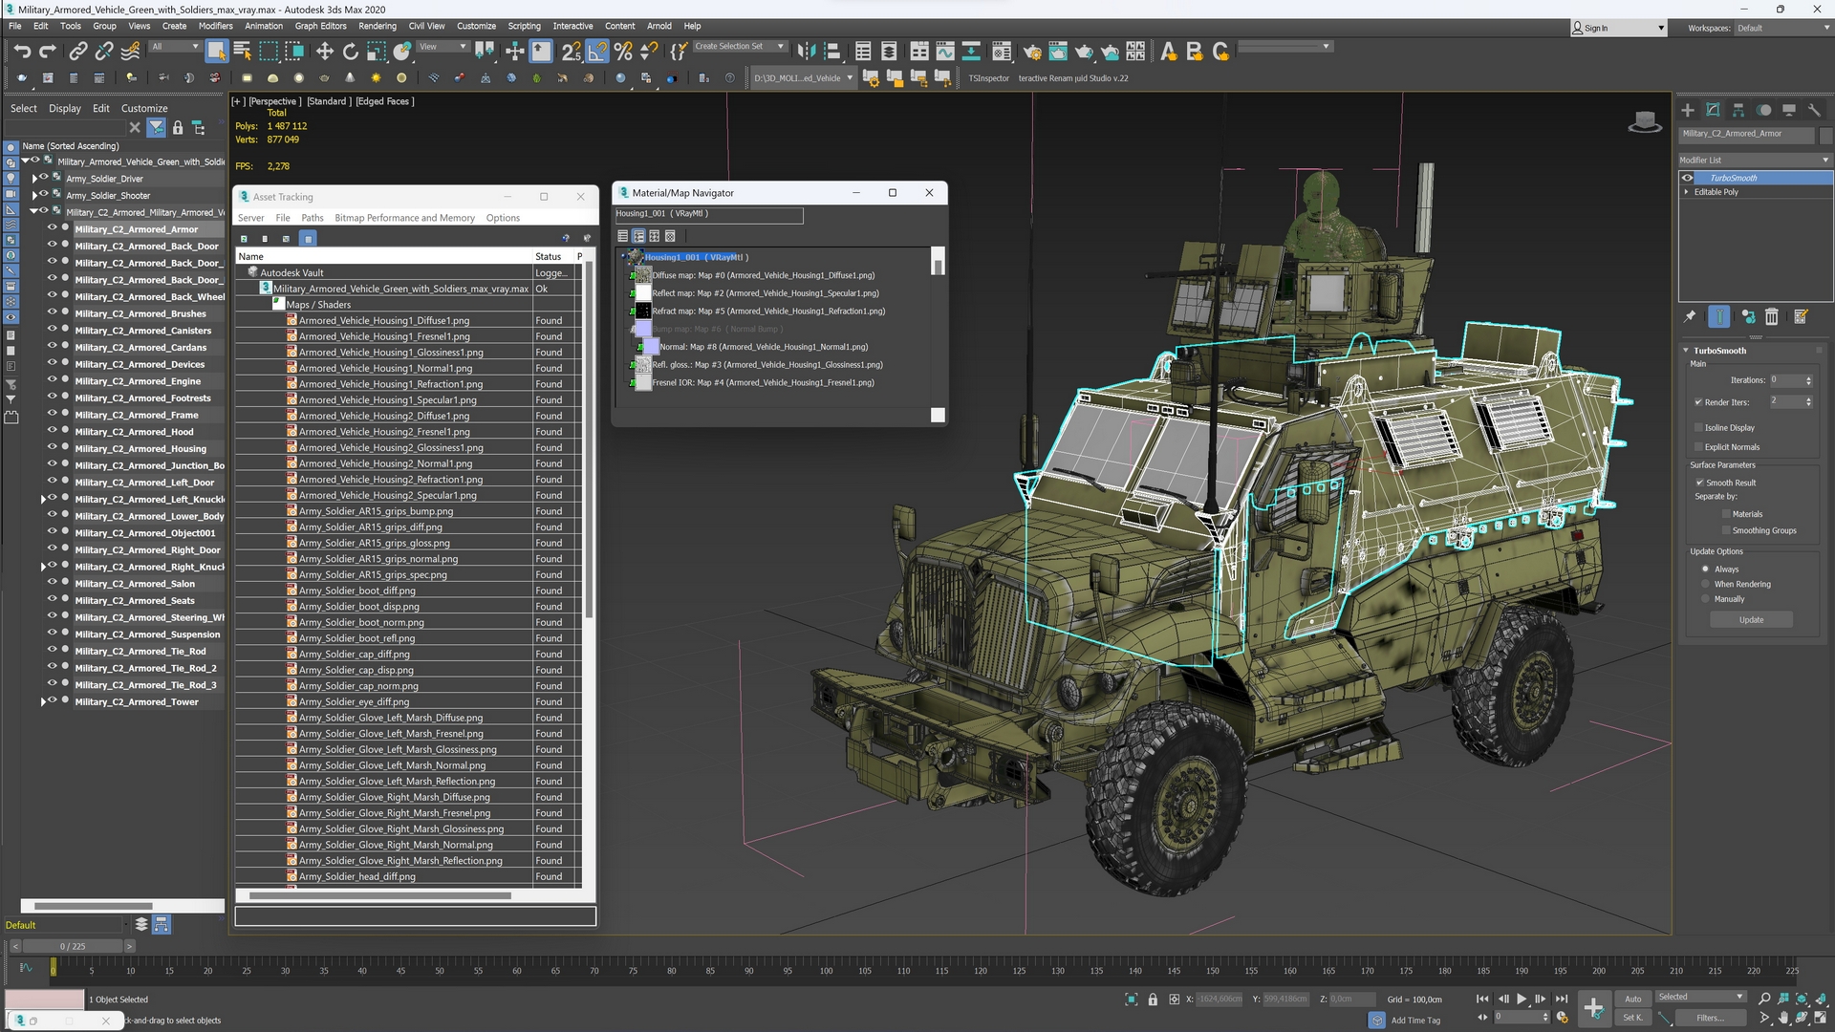Viewport: 1835px width, 1032px height.
Task: Open Bitmap Performance and Memory menu
Action: [404, 218]
